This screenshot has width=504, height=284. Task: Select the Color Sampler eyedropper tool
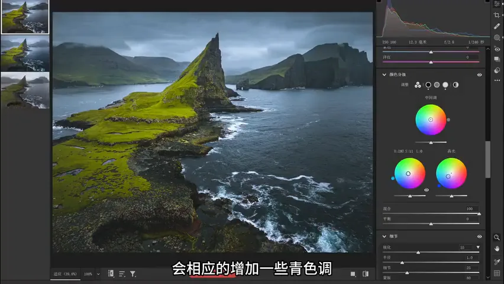click(x=497, y=262)
